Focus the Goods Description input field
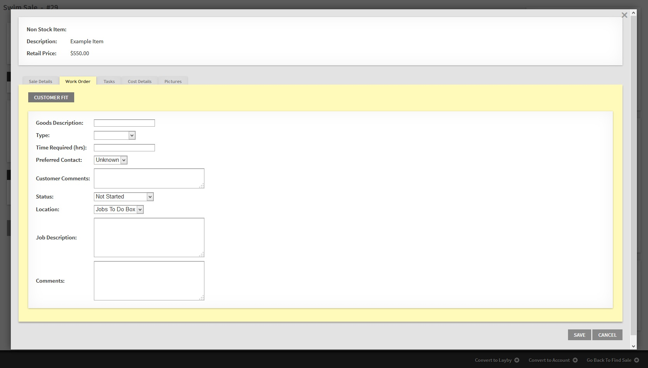The width and height of the screenshot is (648, 368). coord(124,123)
